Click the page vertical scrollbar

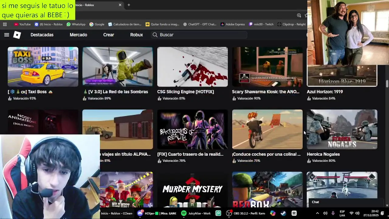point(387,83)
